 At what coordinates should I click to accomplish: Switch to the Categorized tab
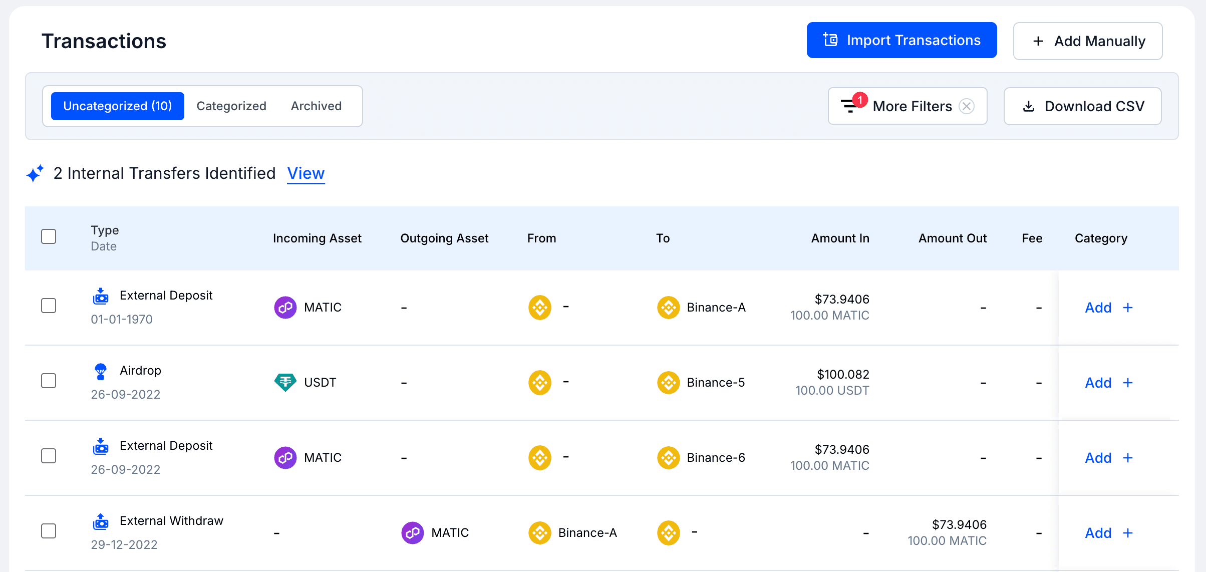tap(231, 106)
